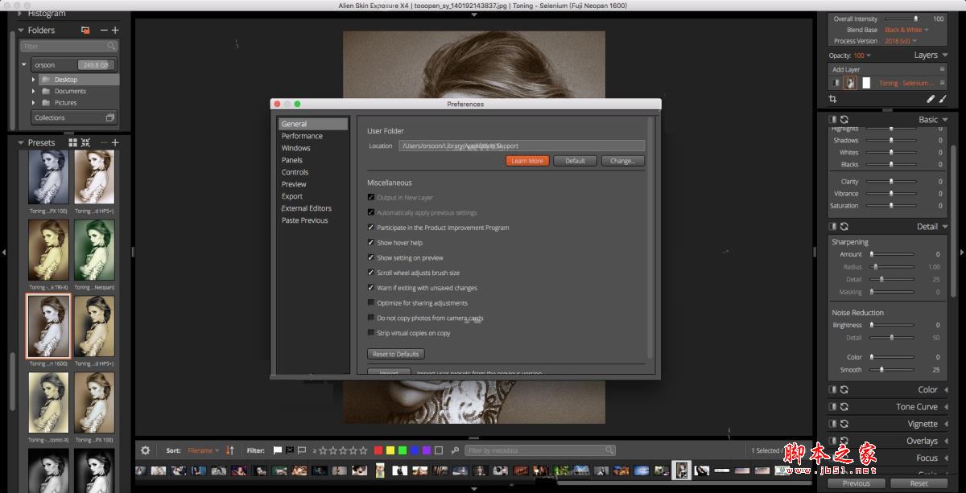Viewport: 966px width, 493px height.
Task: Switch Presets to grid view
Action: click(x=73, y=142)
